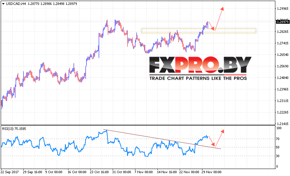
Task: Click price scale label 1.26540
Action: click(x=283, y=54)
